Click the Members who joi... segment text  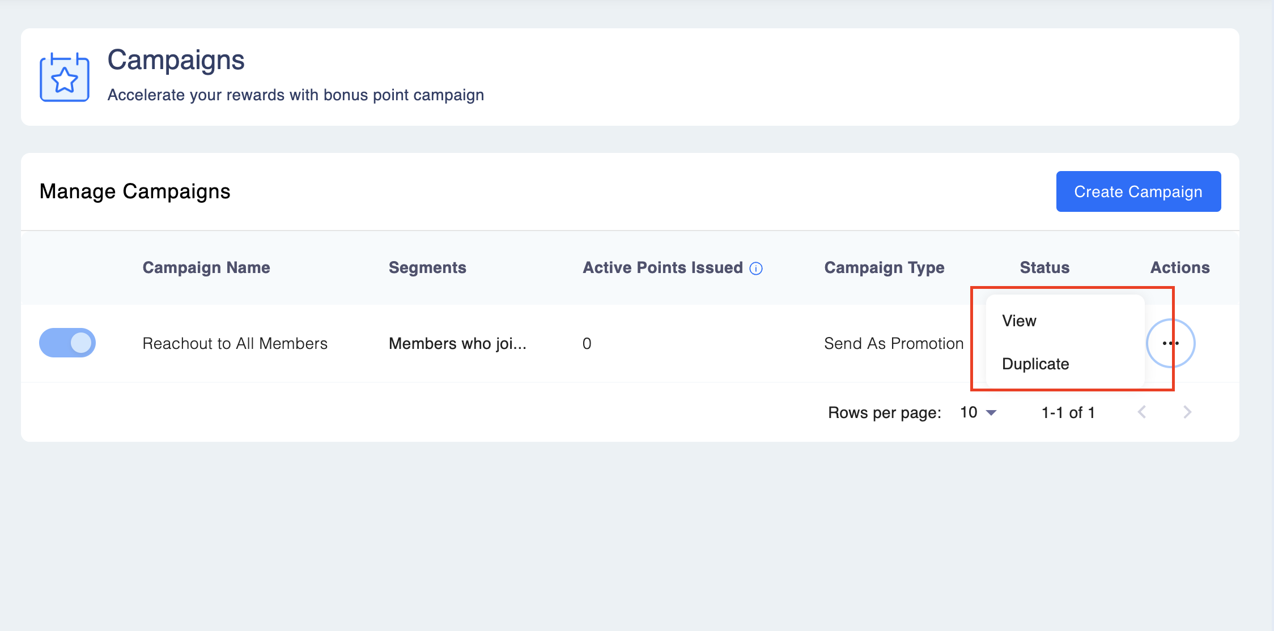tap(457, 344)
